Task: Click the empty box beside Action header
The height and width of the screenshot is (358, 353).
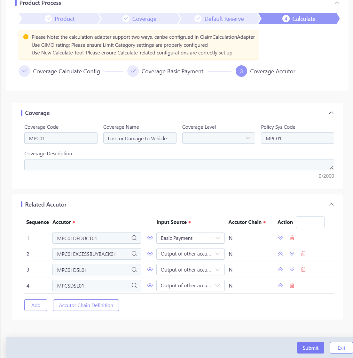Action: tap(310, 222)
